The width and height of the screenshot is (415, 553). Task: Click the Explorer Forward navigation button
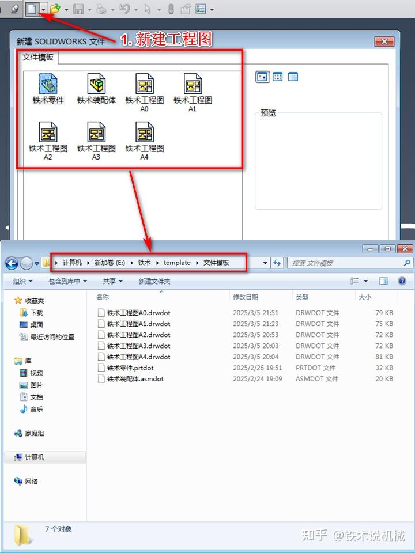26,263
